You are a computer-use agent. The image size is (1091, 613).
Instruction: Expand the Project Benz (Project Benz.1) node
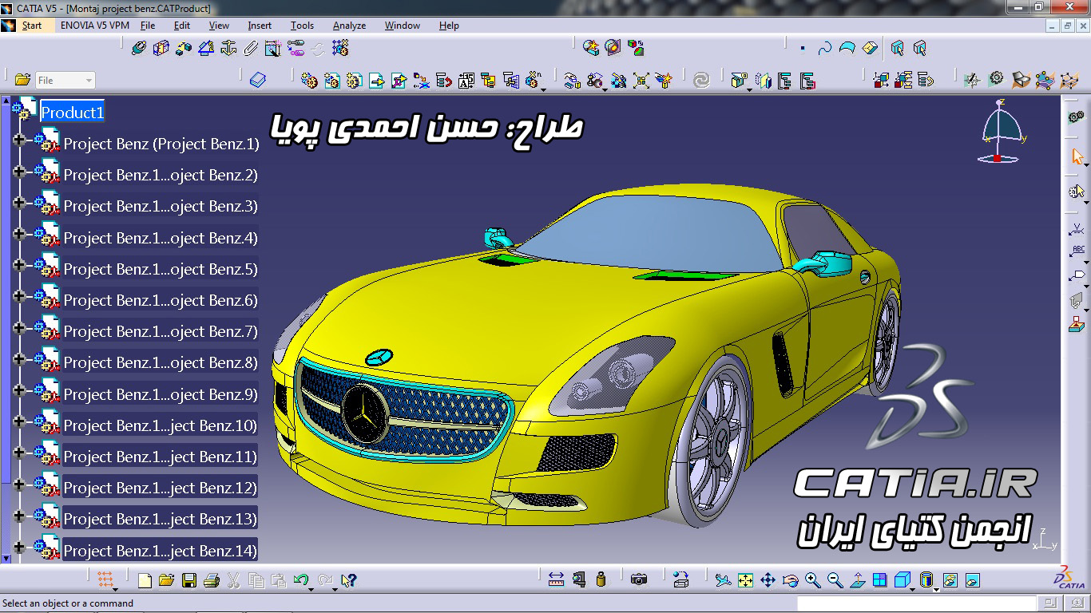tap(19, 140)
